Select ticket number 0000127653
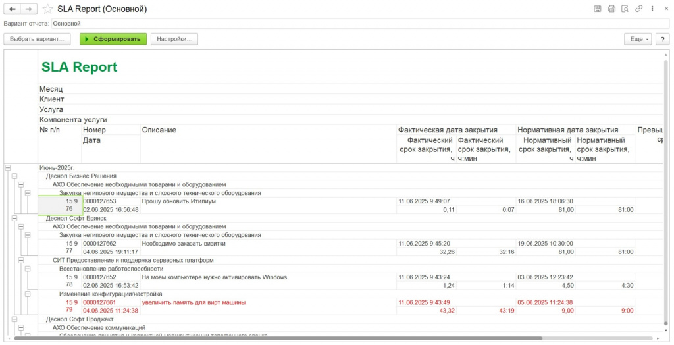The image size is (674, 345). coord(99,201)
